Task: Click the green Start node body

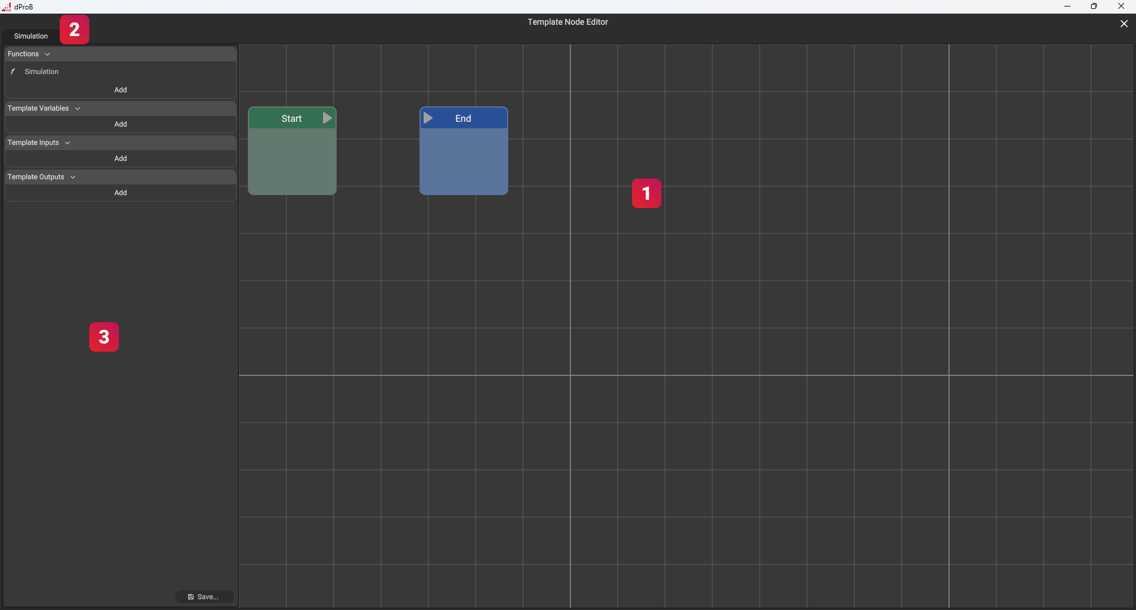Action: tap(292, 161)
